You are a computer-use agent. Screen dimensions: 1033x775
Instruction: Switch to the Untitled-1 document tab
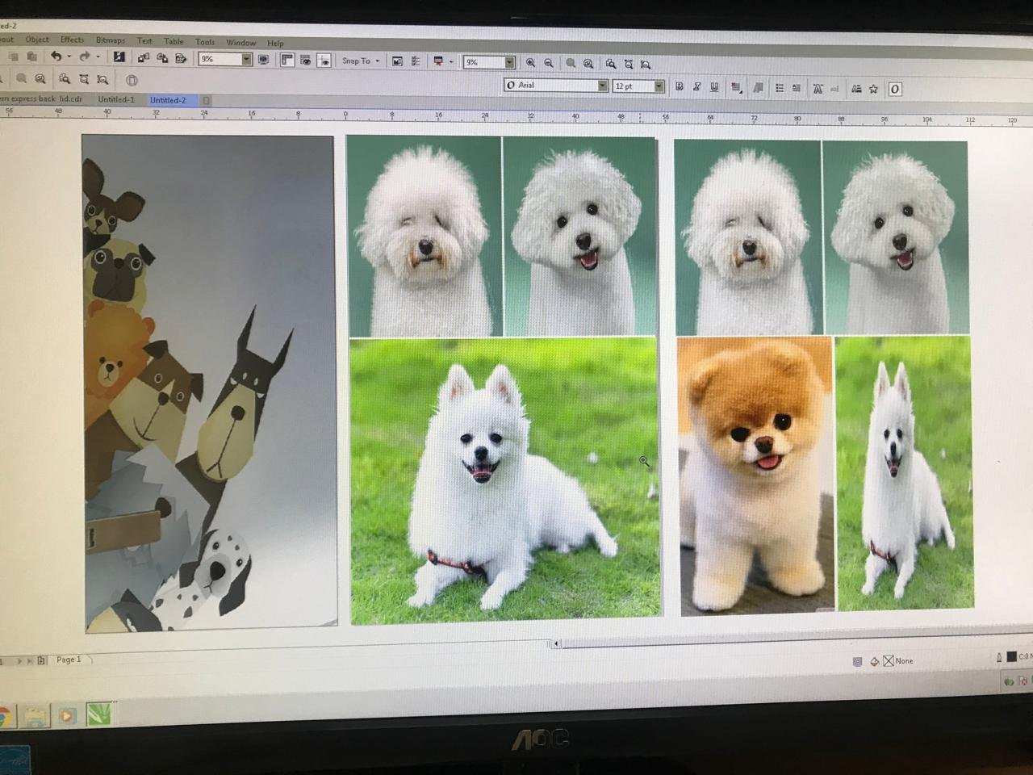point(116,99)
